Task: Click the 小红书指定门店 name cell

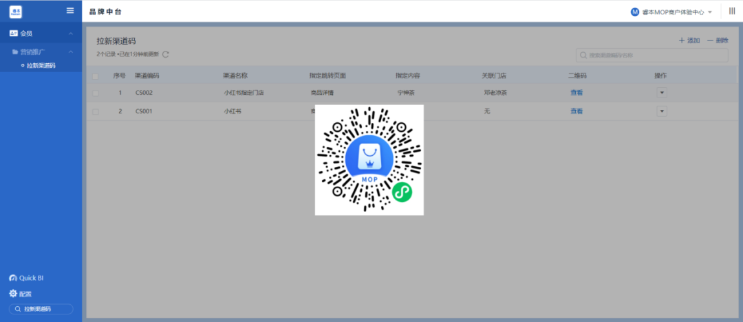Action: coord(244,93)
